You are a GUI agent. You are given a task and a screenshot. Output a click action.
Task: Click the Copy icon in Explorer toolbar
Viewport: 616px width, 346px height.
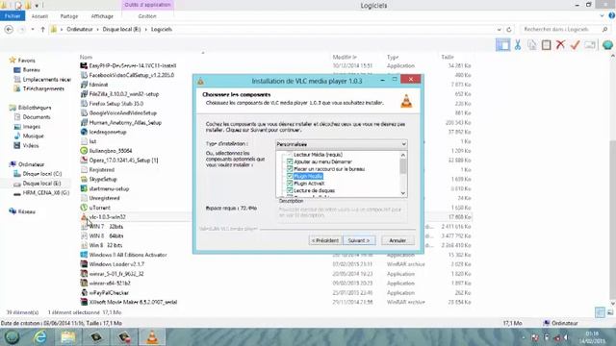pos(532,45)
